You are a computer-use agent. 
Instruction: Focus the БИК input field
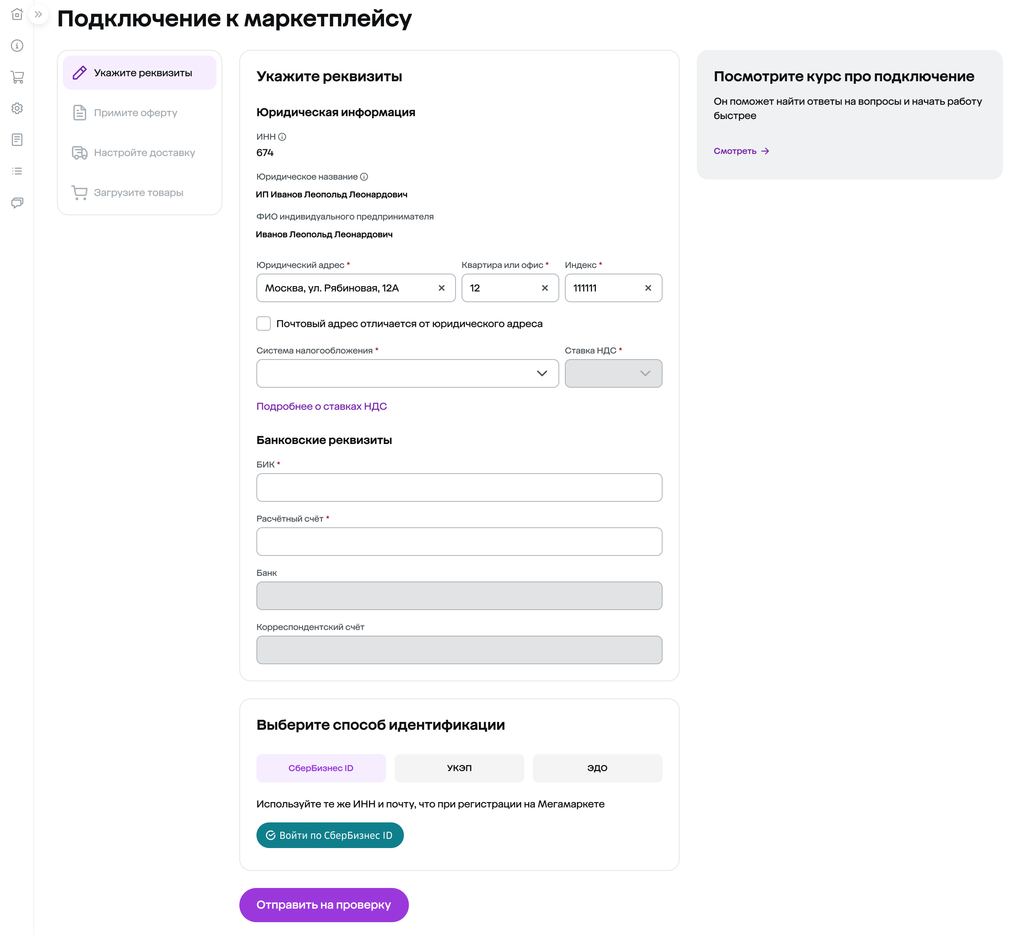click(x=459, y=487)
